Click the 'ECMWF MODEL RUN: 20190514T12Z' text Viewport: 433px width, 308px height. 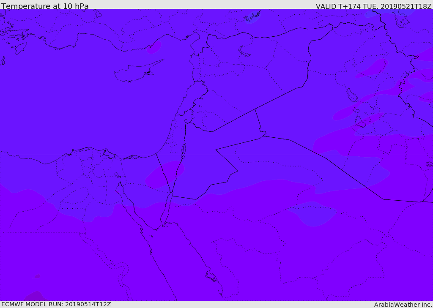(x=56, y=304)
